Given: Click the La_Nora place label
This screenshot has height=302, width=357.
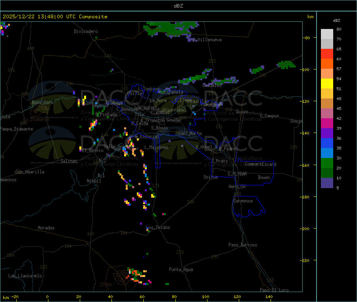Looking at the screenshot, I should 158,100.
